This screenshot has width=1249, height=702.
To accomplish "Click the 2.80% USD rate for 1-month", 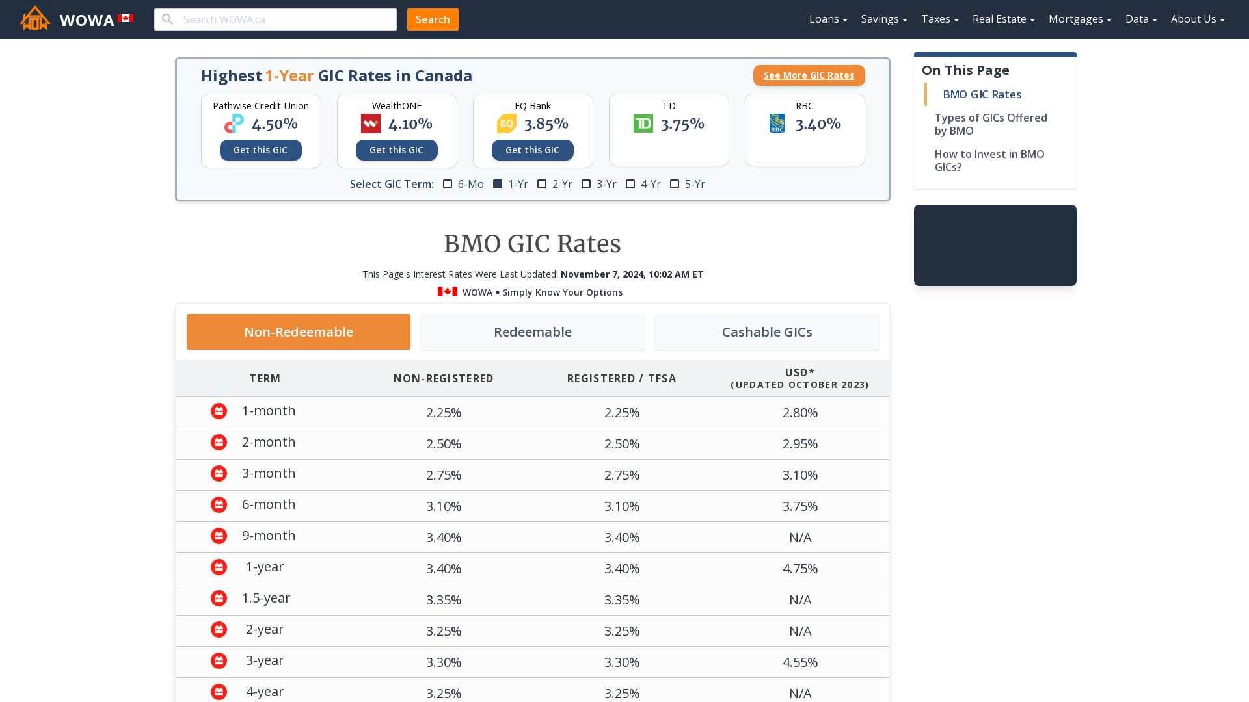I will coord(799,413).
